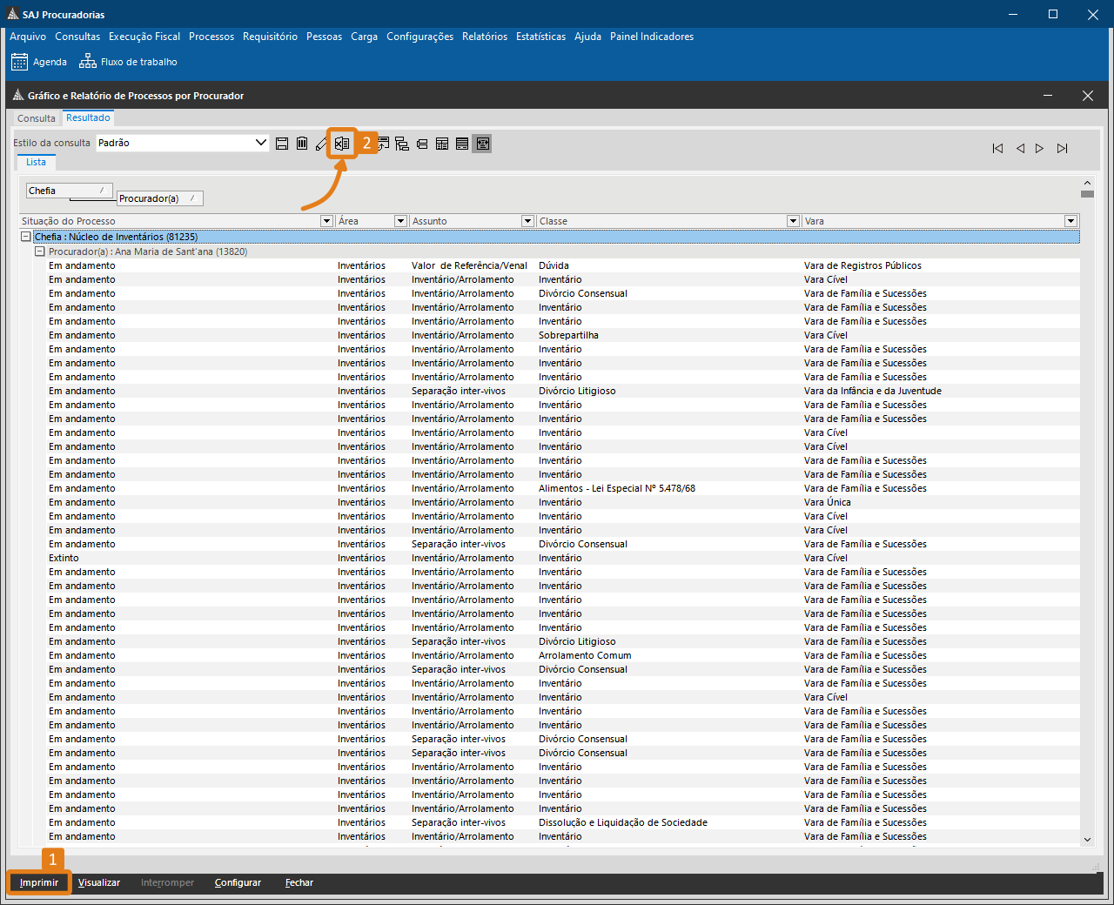The width and height of the screenshot is (1114, 905).
Task: Click the tree hierarchy layout icon
Action: pos(402,144)
